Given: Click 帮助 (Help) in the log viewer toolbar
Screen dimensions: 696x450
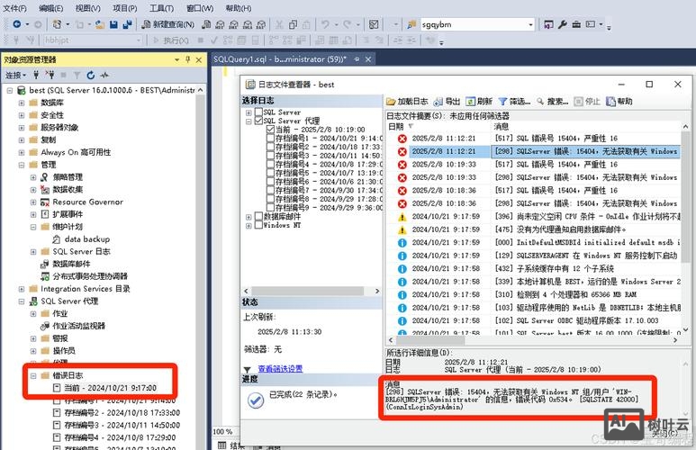Looking at the screenshot, I should tap(619, 102).
